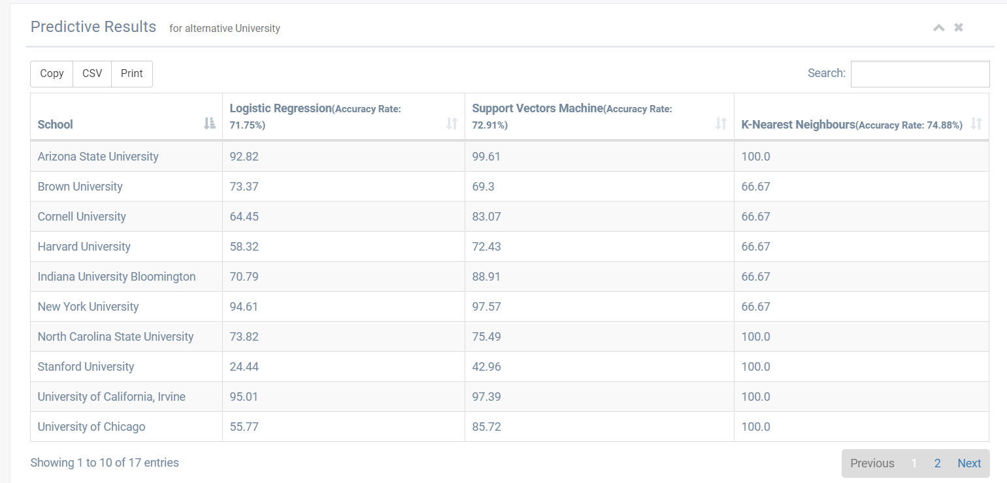Sort by Support Vectors Machine column sort icon

click(721, 123)
